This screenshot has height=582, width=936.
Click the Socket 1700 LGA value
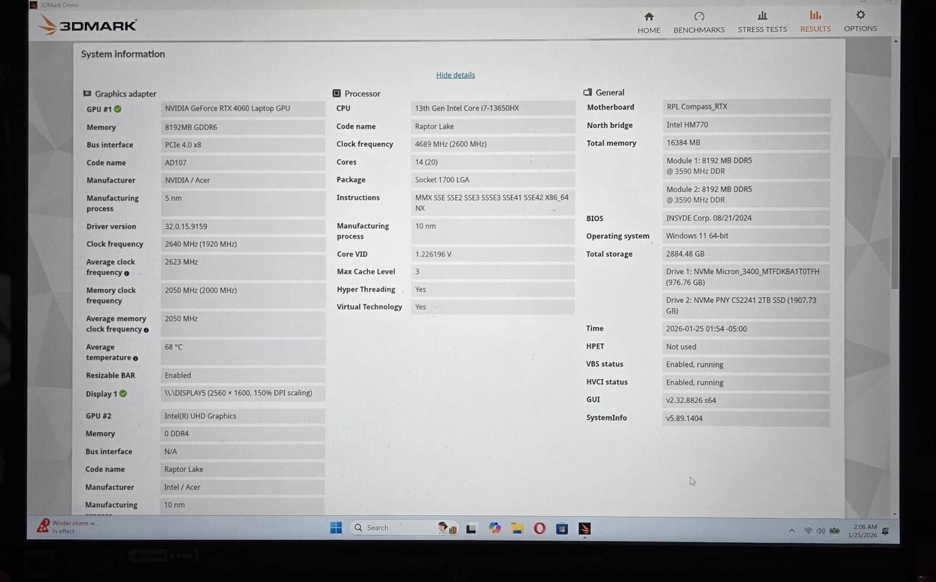pyautogui.click(x=493, y=180)
